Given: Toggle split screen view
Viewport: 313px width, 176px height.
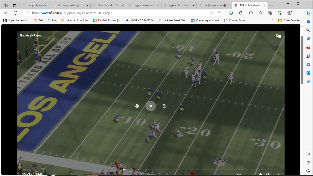Looking at the screenshot, I should (251, 13).
